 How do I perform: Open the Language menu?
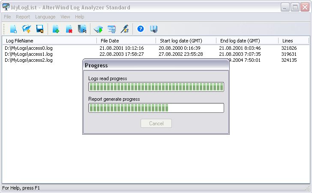click(x=45, y=17)
